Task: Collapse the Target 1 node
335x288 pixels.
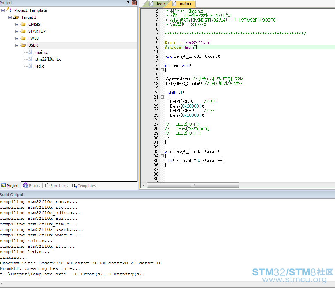Action: [10, 17]
